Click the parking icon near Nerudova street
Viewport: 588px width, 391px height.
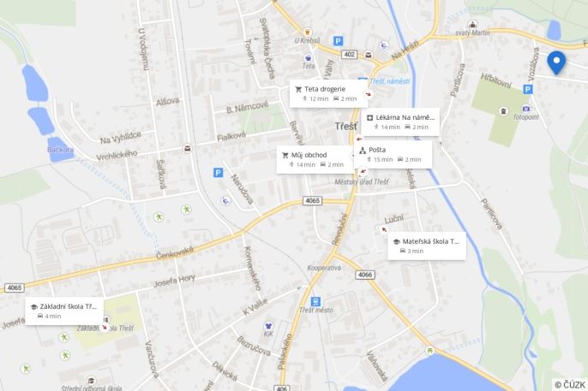pos(218,173)
